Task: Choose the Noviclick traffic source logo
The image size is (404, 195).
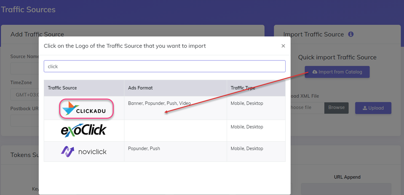Action: pyautogui.click(x=84, y=151)
